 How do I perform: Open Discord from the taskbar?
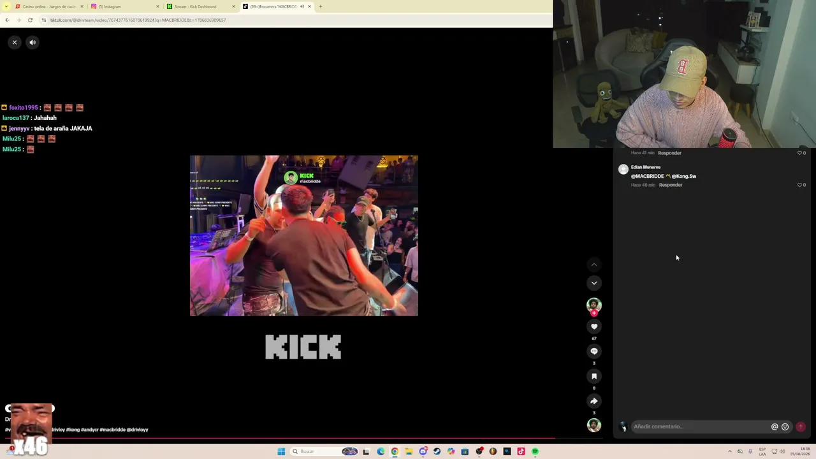coord(423,451)
